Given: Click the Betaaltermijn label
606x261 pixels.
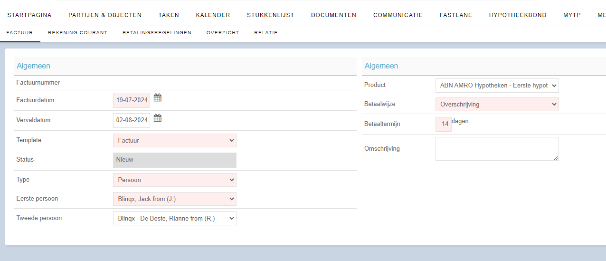Looking at the screenshot, I should (382, 124).
